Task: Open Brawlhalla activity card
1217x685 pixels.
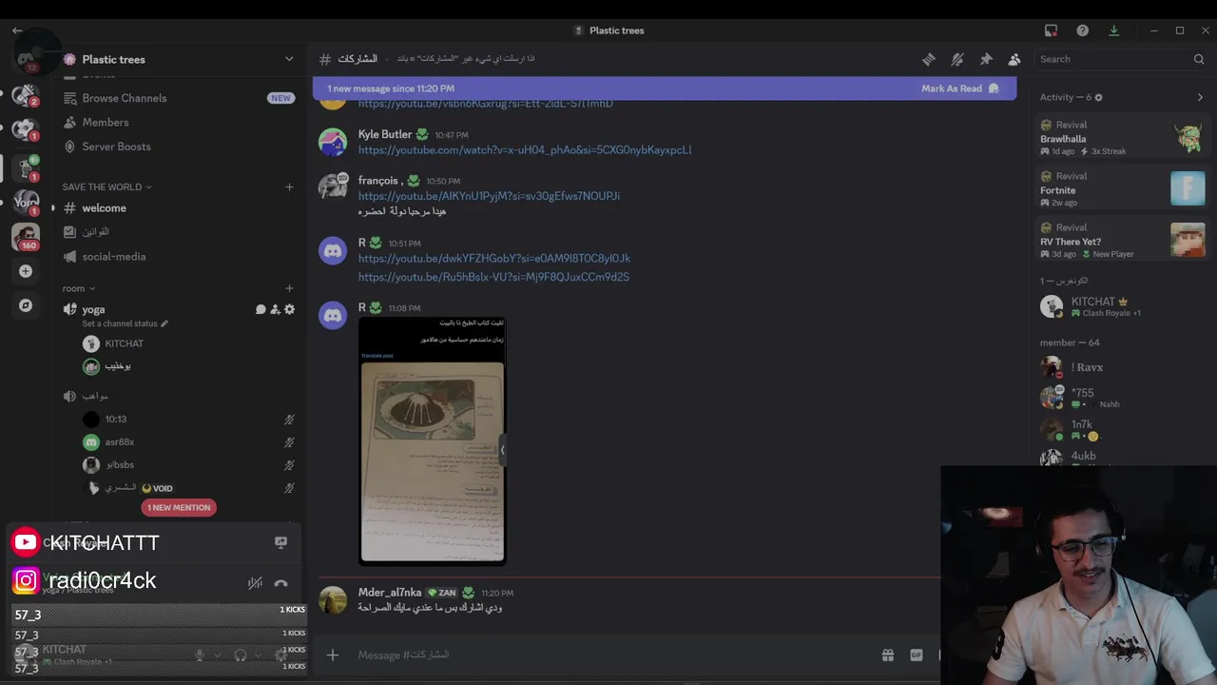Action: (x=1122, y=138)
